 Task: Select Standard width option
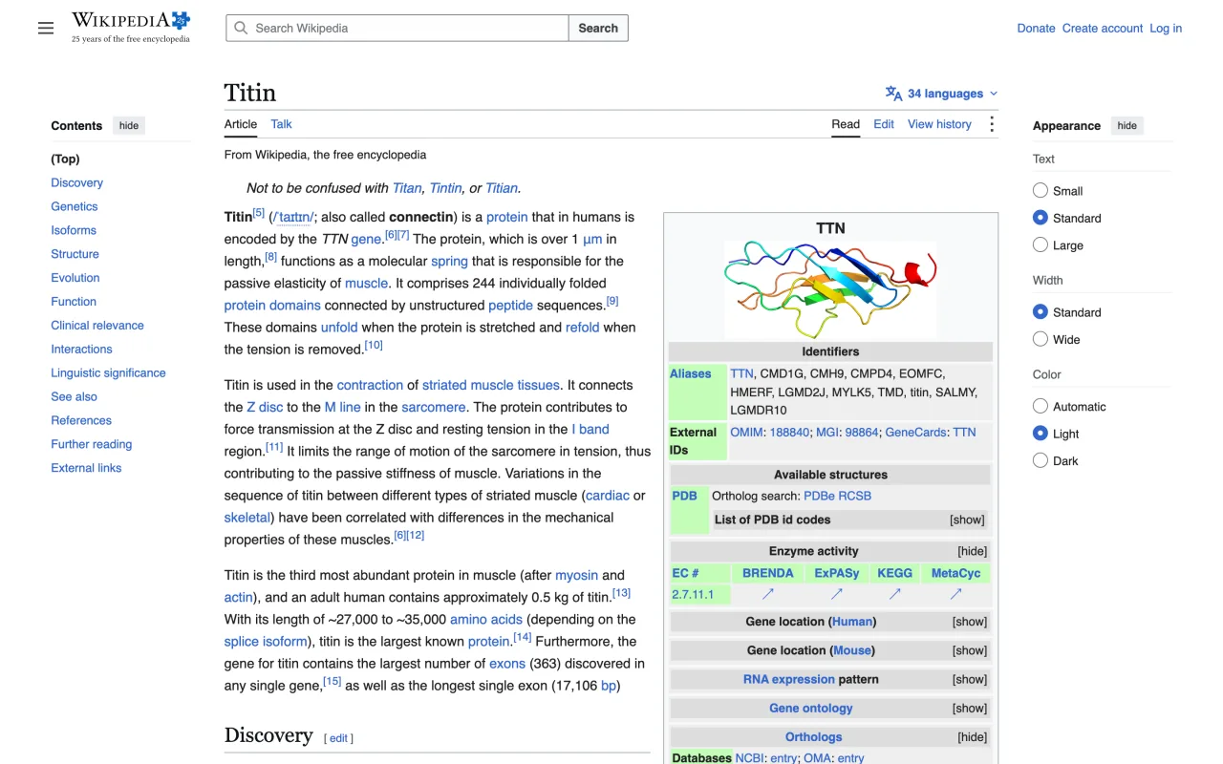1041,311
